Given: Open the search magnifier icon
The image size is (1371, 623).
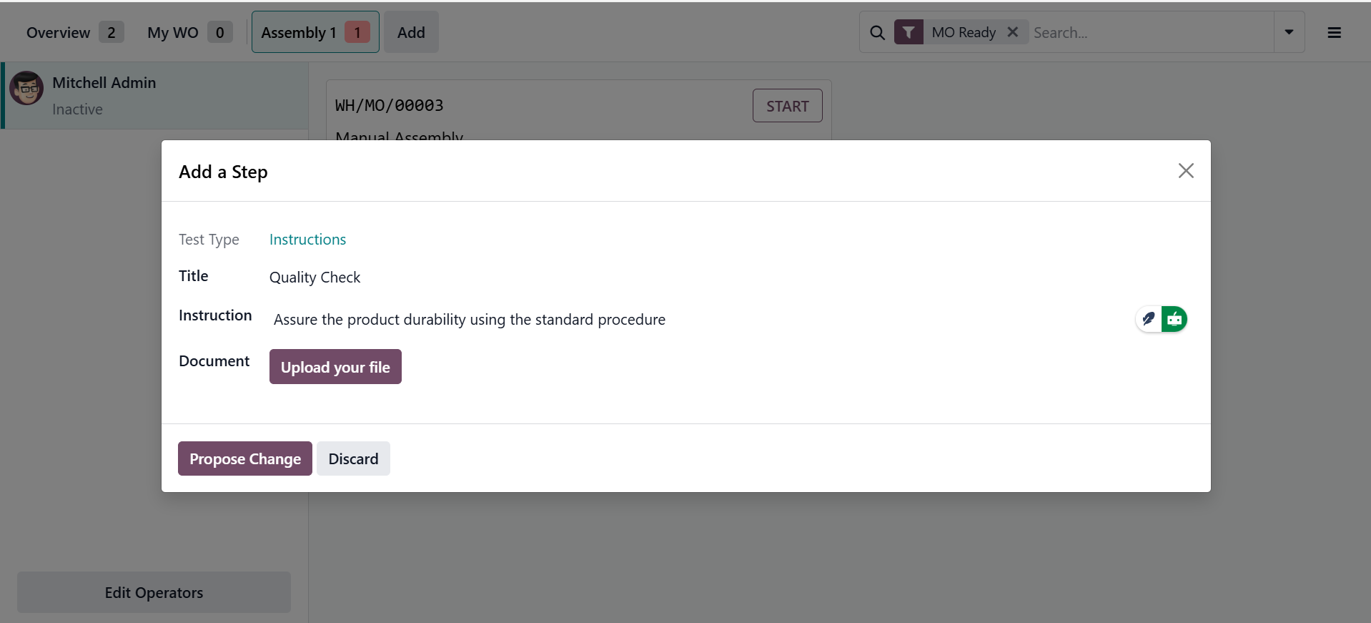Looking at the screenshot, I should pos(877,32).
